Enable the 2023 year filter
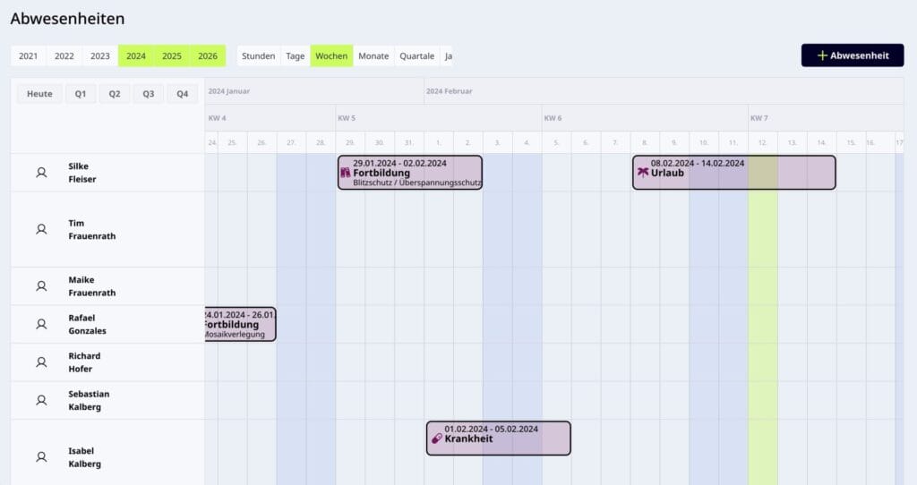917x485 pixels. pyautogui.click(x=100, y=55)
